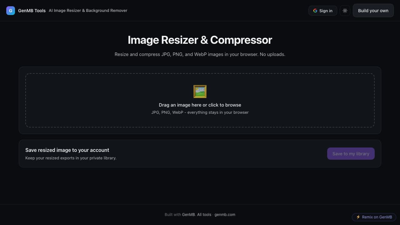This screenshot has width=400, height=225.
Task: Click the GenMB Tools header title
Action: 32,11
